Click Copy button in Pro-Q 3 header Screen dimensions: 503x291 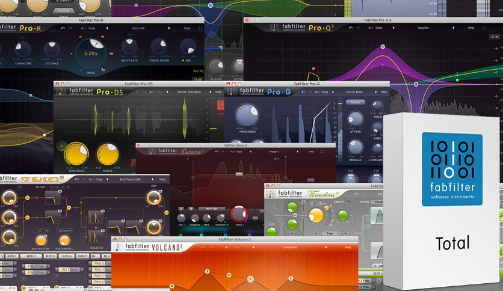[x=379, y=28]
